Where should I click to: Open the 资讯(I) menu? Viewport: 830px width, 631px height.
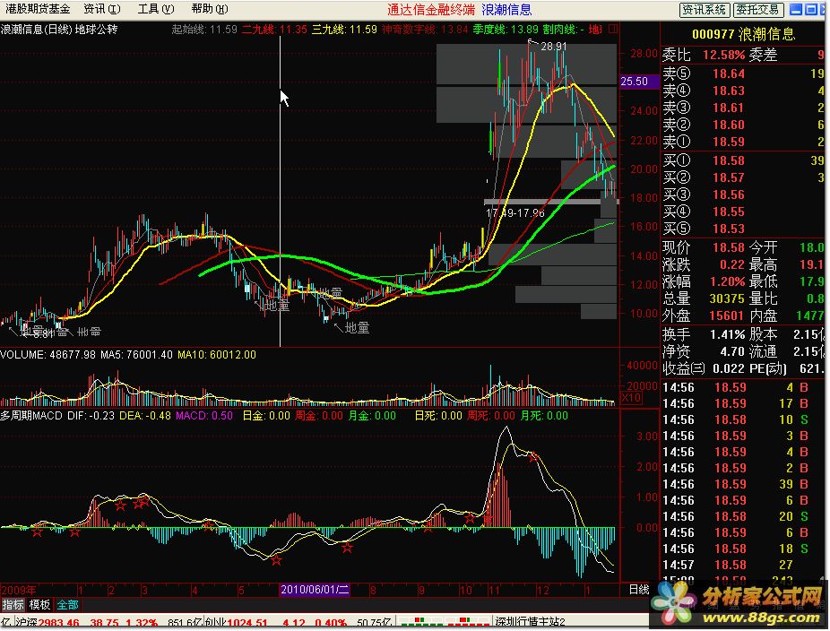click(x=101, y=9)
